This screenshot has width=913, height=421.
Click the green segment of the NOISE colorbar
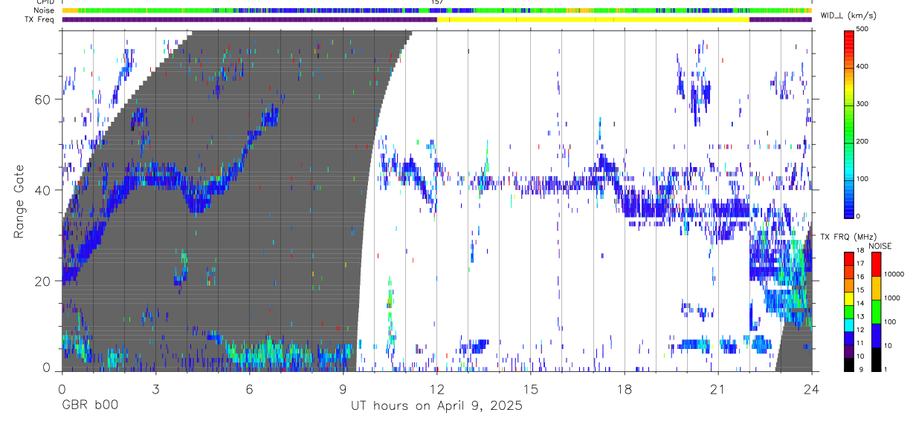(876, 312)
